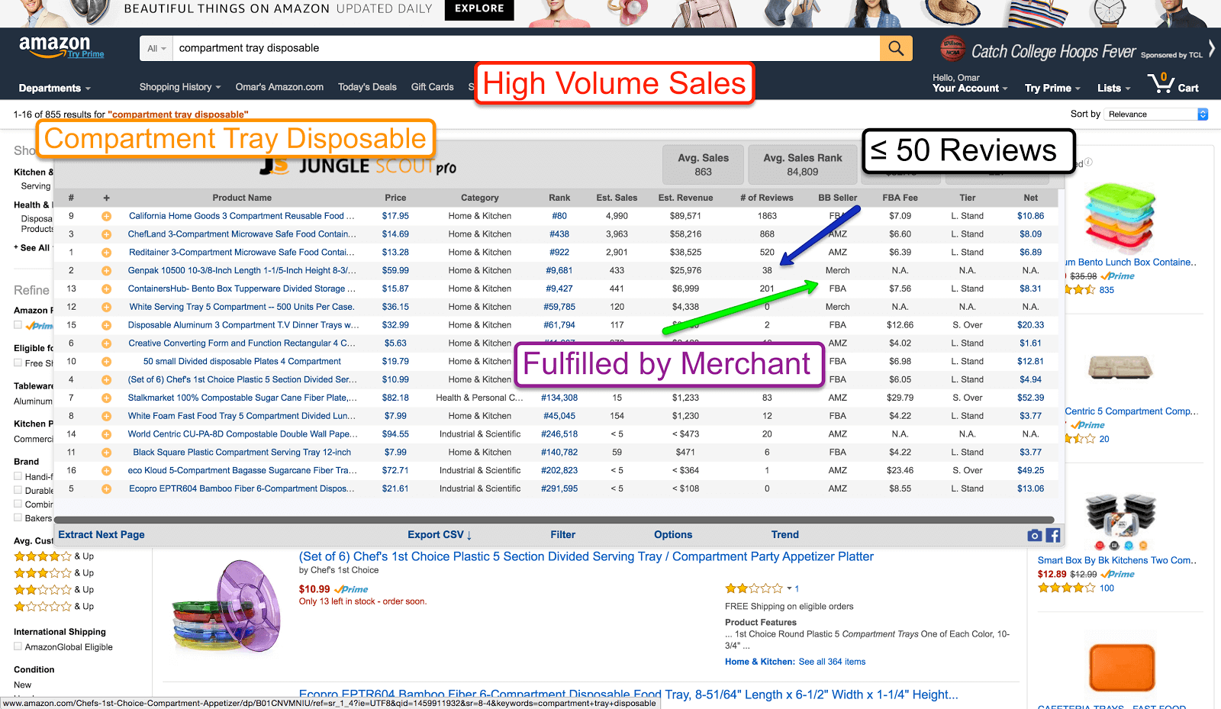Add ChefLand 3-Compartment row plus icon
Image resolution: width=1221 pixels, height=709 pixels.
pyautogui.click(x=106, y=235)
